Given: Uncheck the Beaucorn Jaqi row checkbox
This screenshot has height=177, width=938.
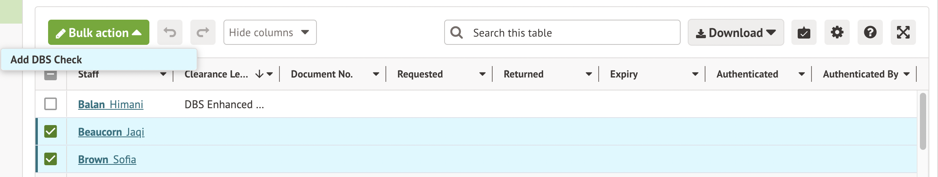Looking at the screenshot, I should (50, 131).
